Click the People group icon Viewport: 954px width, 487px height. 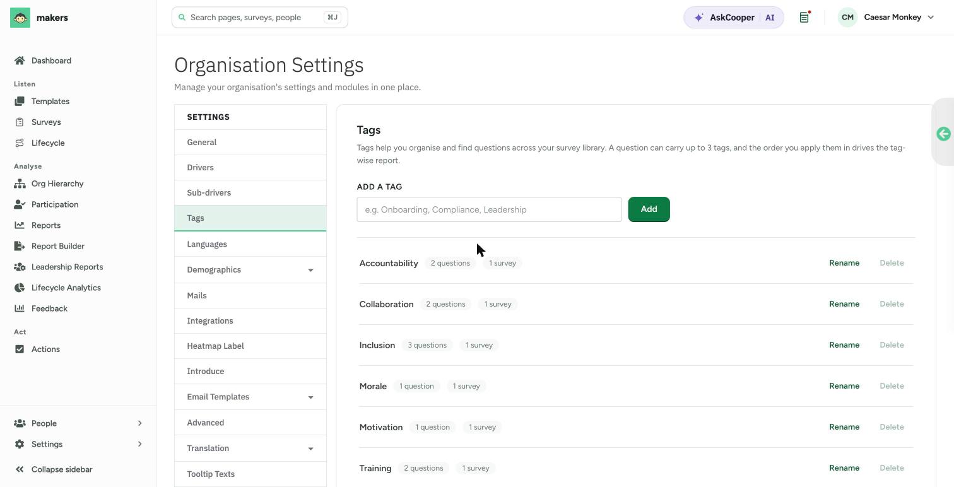pos(20,423)
